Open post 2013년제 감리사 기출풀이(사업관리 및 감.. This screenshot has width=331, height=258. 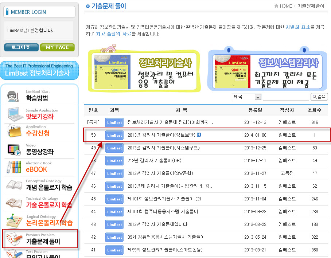(x=170, y=186)
